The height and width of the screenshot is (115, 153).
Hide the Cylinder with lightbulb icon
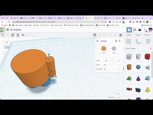[120, 41]
